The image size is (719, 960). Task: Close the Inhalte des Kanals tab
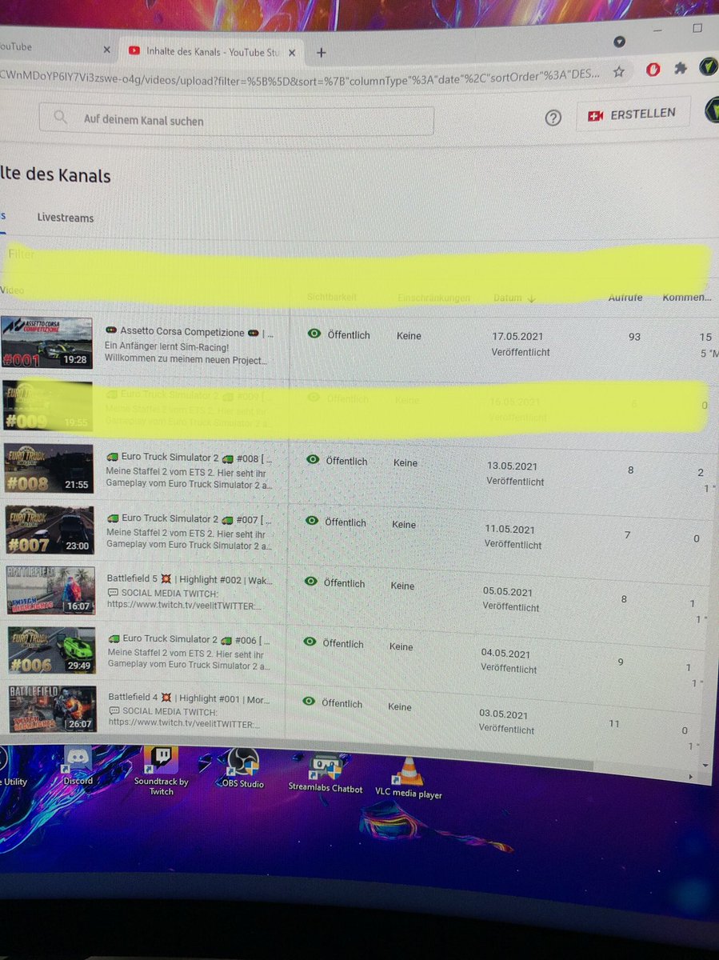[x=293, y=53]
